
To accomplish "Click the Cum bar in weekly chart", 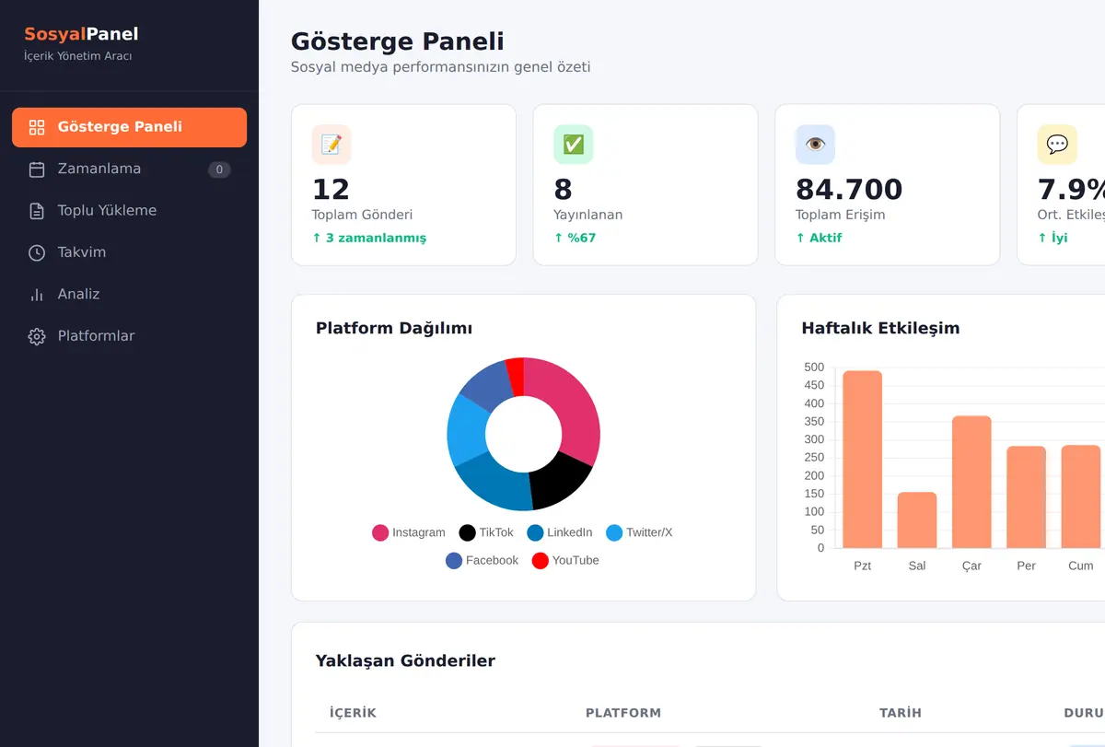I will click(1081, 496).
